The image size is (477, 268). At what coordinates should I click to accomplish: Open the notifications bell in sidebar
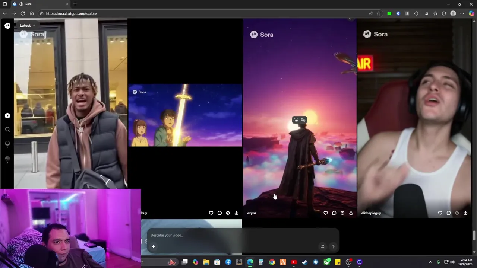[x=7, y=144]
